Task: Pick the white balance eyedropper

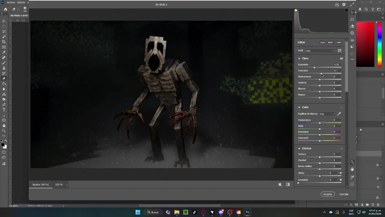Action: (x=339, y=114)
